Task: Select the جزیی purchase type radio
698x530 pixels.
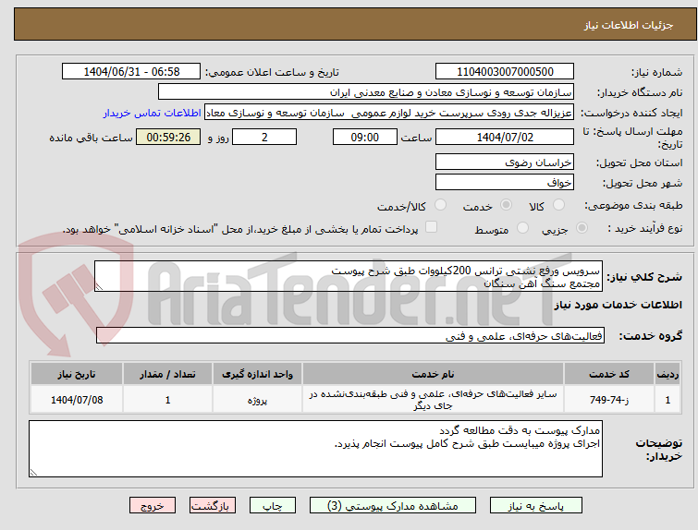Action: (582, 228)
